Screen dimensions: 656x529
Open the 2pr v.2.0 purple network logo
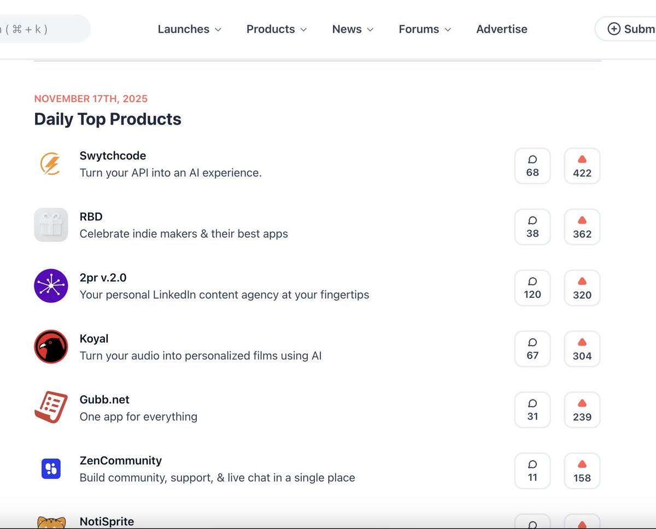point(51,286)
